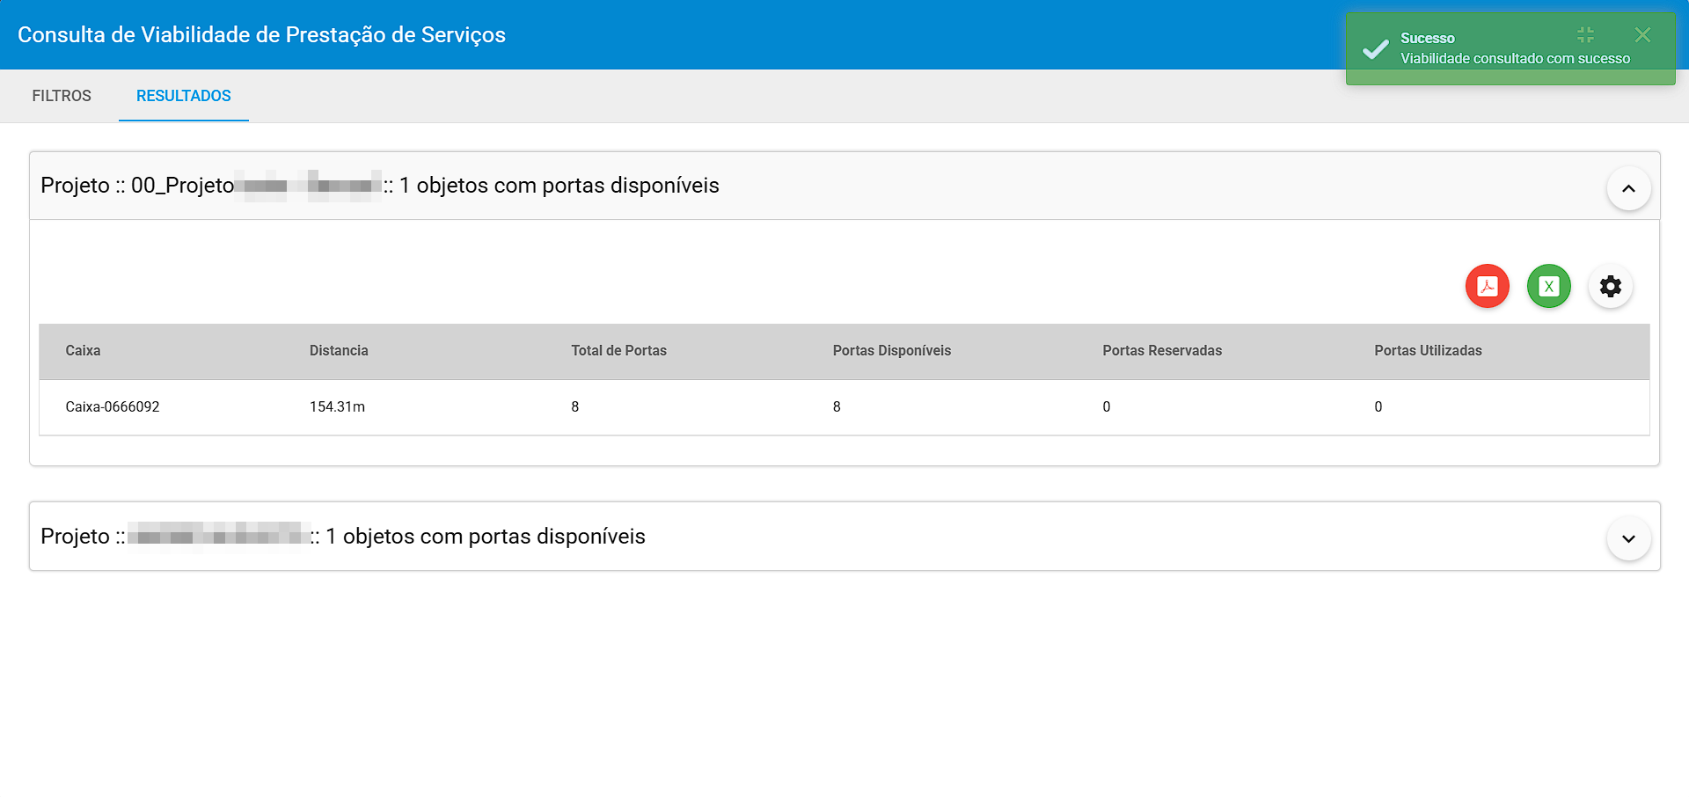Screen dimensions: 1689x797
Task: Click the Portas Utilizadas column header
Action: click(x=1428, y=350)
